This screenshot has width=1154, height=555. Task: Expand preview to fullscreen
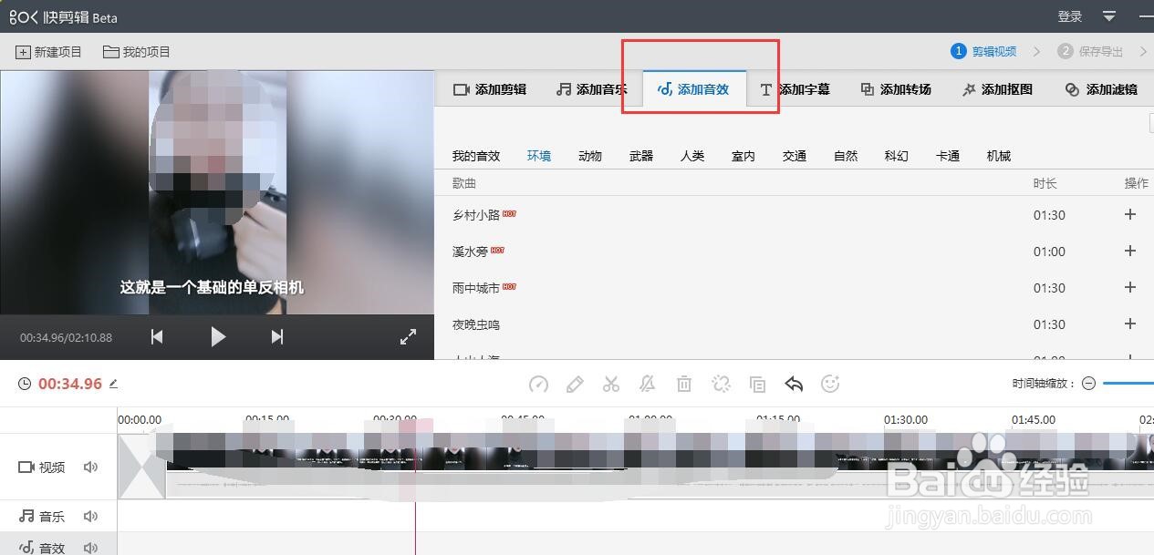(x=408, y=337)
